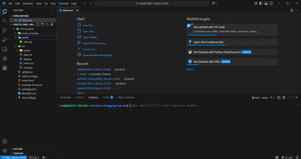Image resolution: width=301 pixels, height=159 pixels.
Task: Click the command center search box
Action: point(152,4)
